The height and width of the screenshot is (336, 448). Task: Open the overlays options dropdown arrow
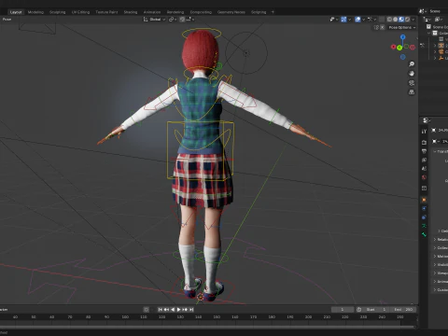363,20
